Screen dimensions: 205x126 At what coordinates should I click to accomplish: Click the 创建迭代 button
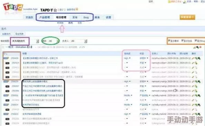click(x=7, y=34)
